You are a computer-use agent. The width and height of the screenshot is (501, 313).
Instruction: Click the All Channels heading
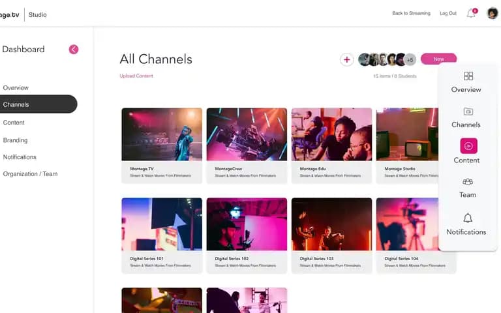click(x=156, y=59)
